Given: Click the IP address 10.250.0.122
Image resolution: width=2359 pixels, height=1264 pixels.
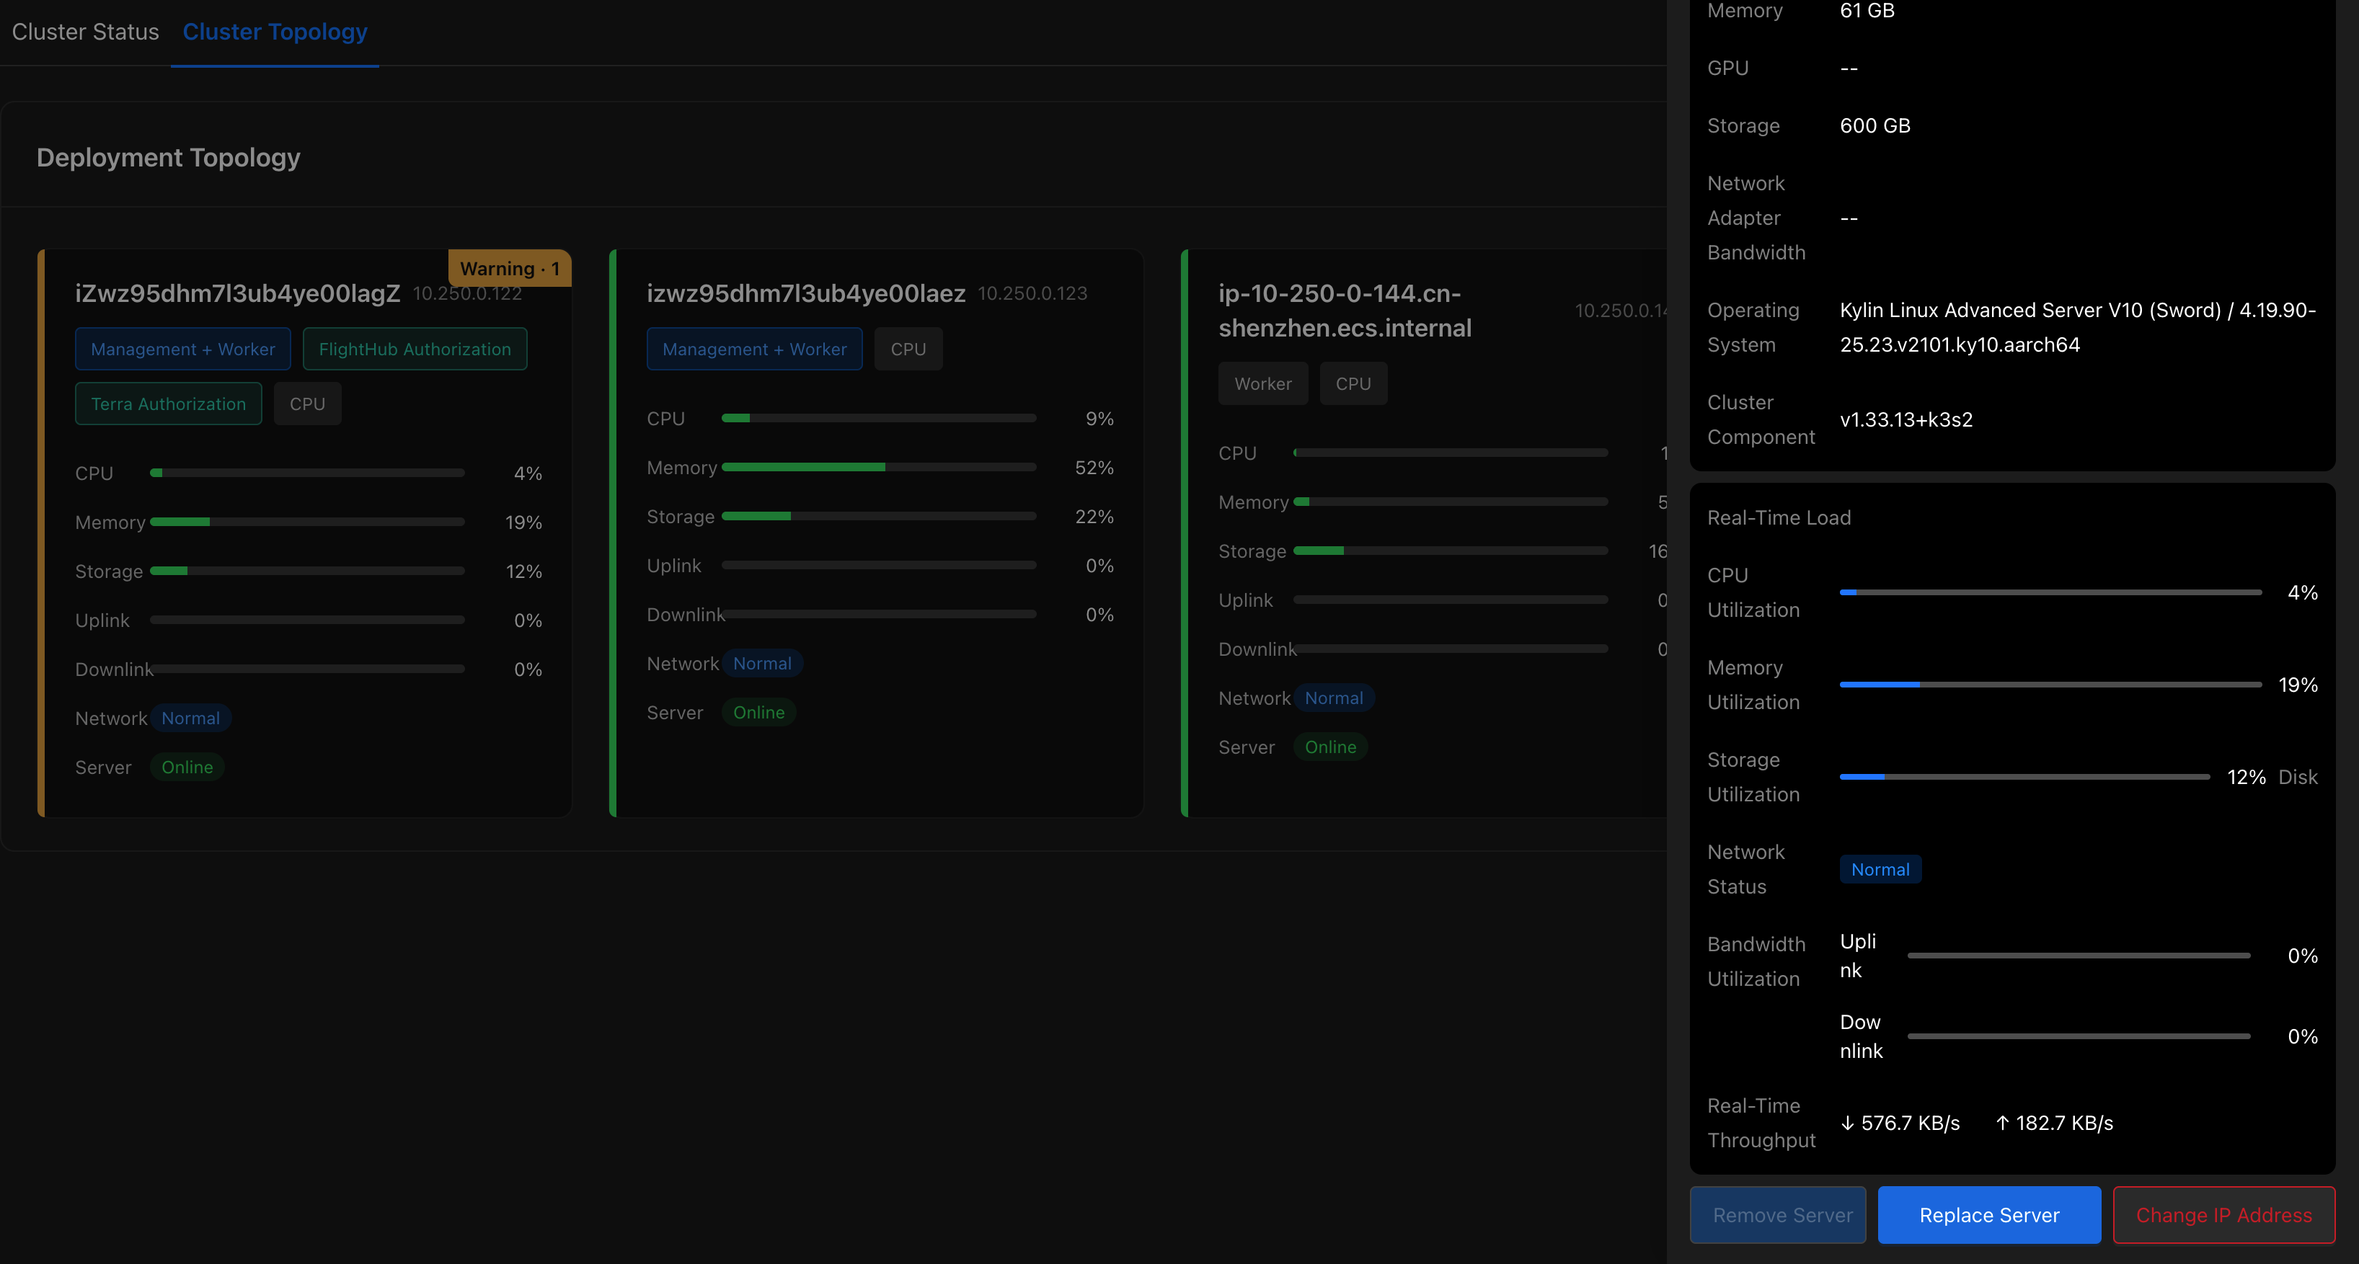Looking at the screenshot, I should 467,293.
